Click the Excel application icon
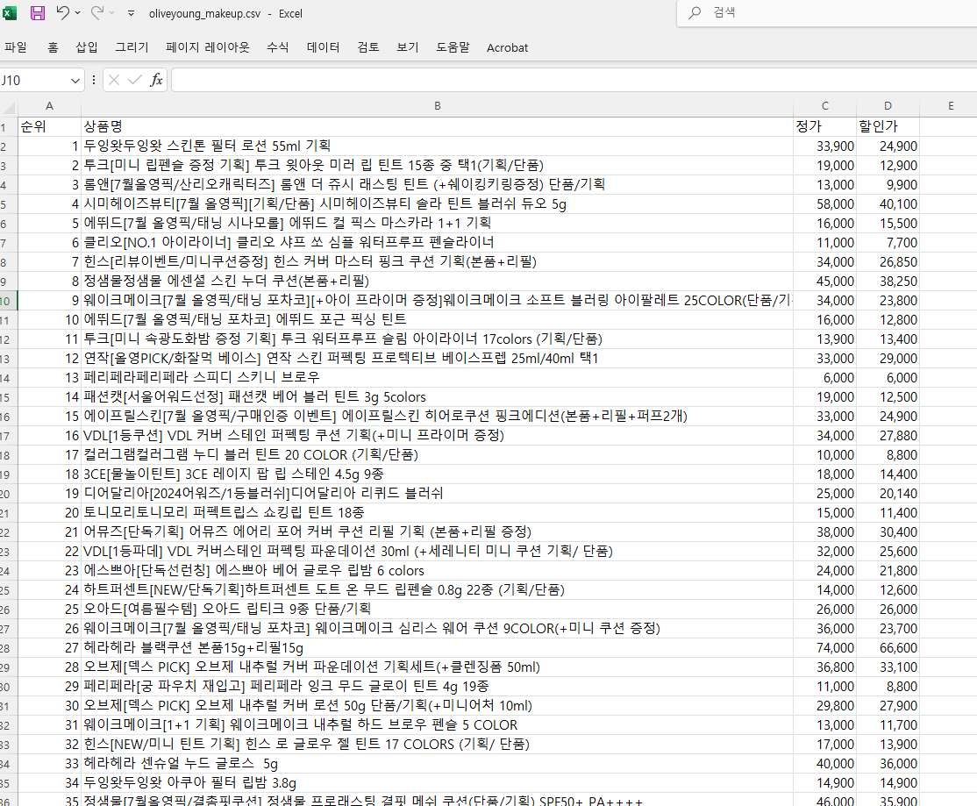 (9, 13)
